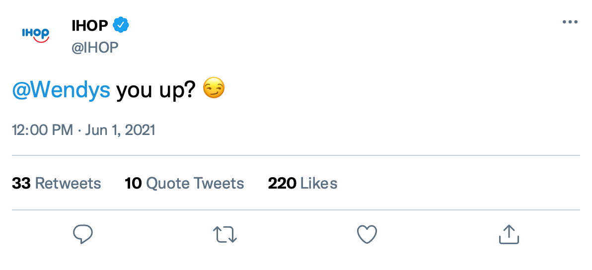Click the @IHOP handle

95,48
